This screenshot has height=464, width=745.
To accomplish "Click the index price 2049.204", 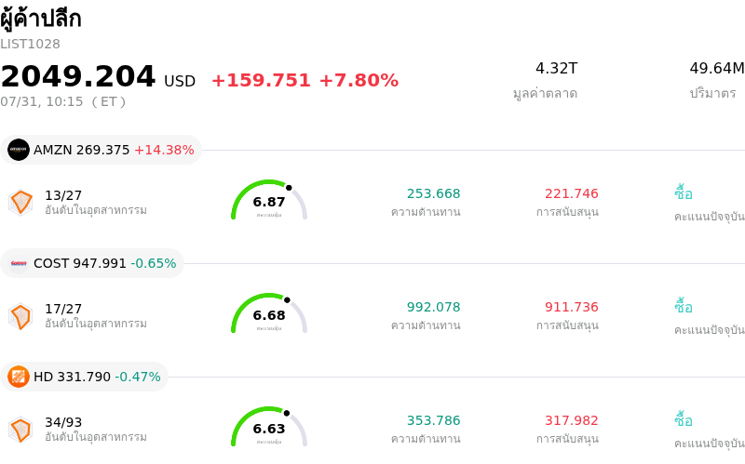I will pyautogui.click(x=78, y=76).
